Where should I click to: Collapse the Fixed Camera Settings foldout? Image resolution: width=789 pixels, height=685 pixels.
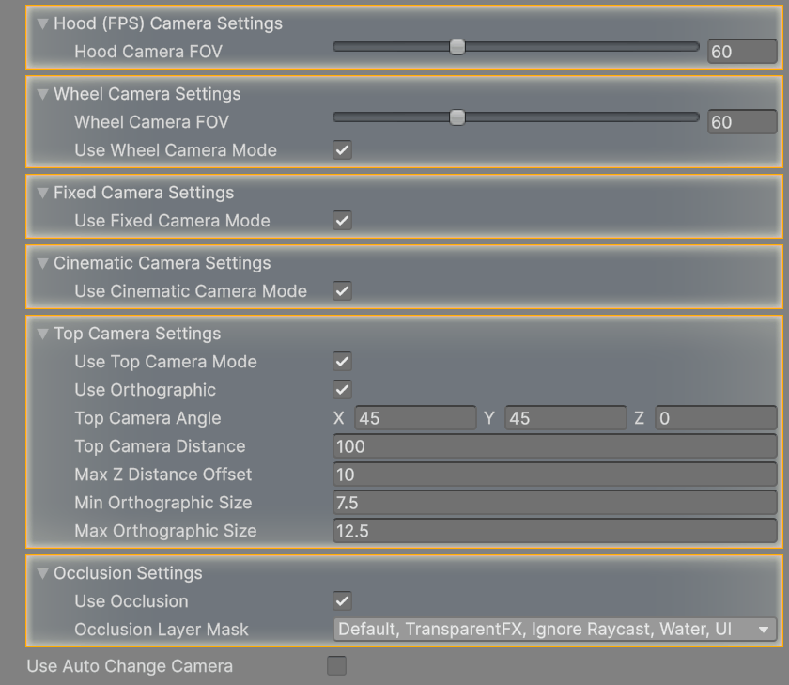pyautogui.click(x=43, y=193)
